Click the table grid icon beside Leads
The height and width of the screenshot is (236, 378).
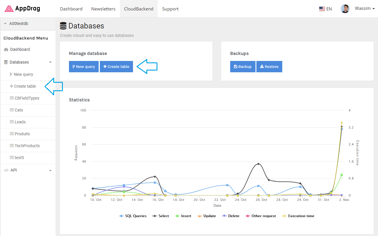12,122
